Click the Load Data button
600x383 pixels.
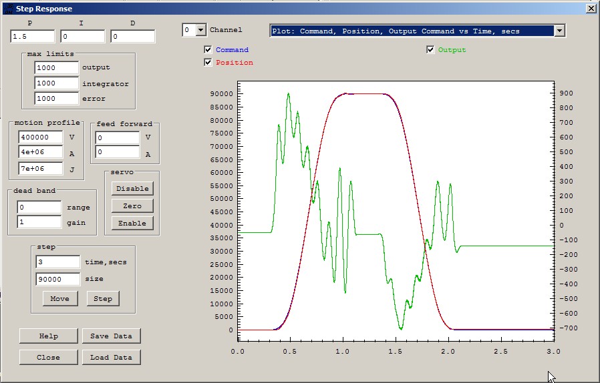(x=111, y=358)
